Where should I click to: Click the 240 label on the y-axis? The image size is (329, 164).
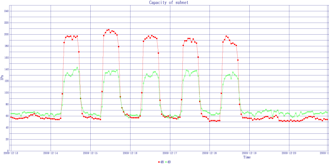coord(6,11)
